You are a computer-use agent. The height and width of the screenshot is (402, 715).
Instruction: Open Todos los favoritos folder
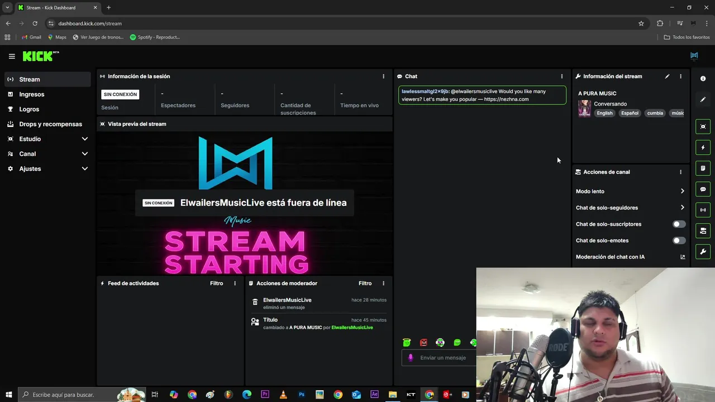tap(687, 37)
